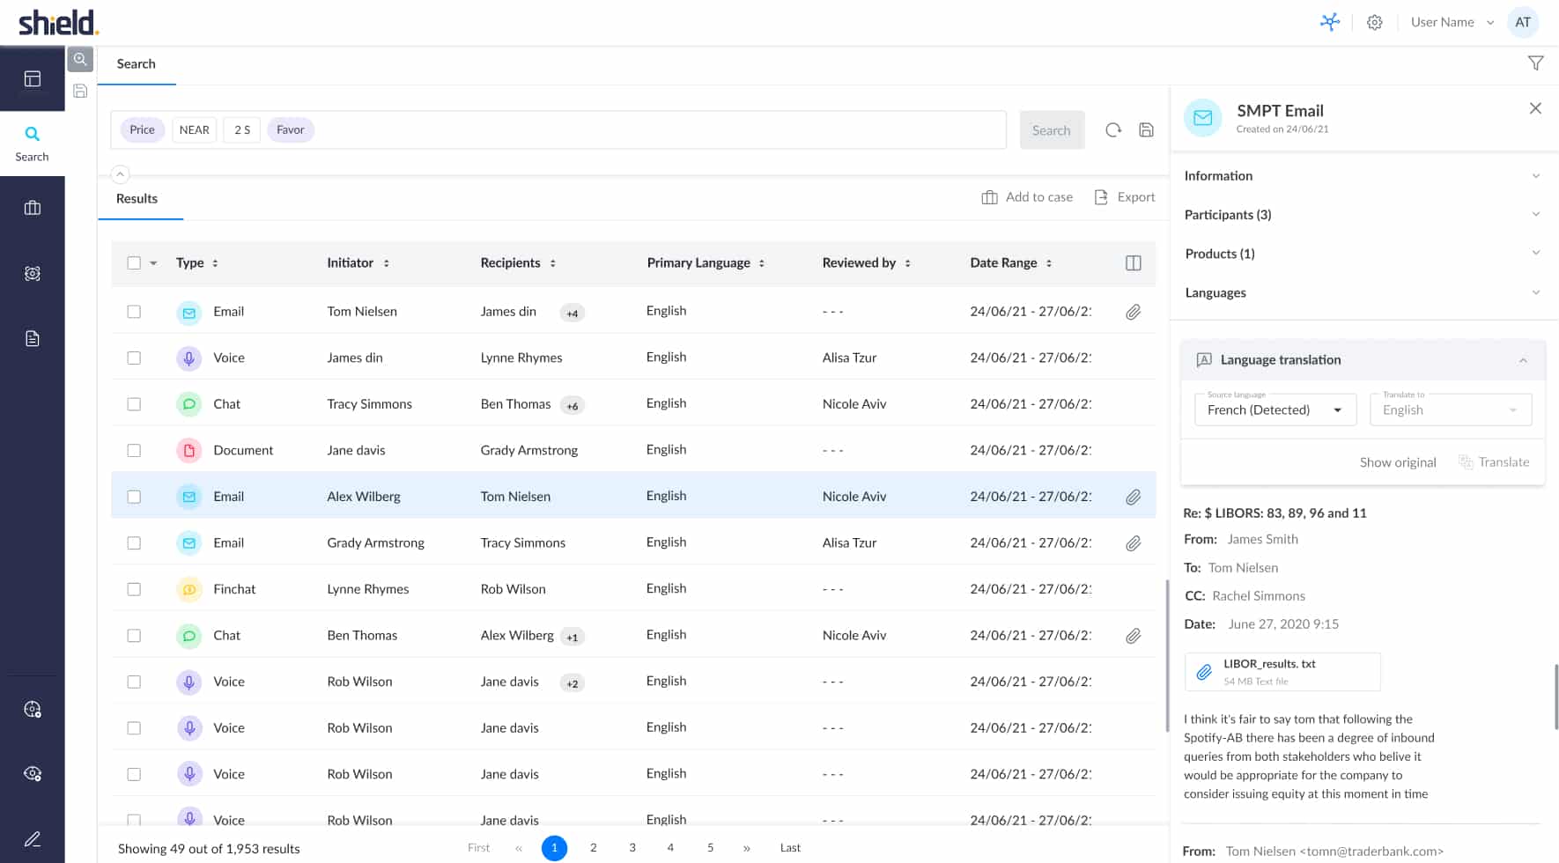
Task: Toggle the select-all checkbox in table header
Action: click(x=134, y=263)
